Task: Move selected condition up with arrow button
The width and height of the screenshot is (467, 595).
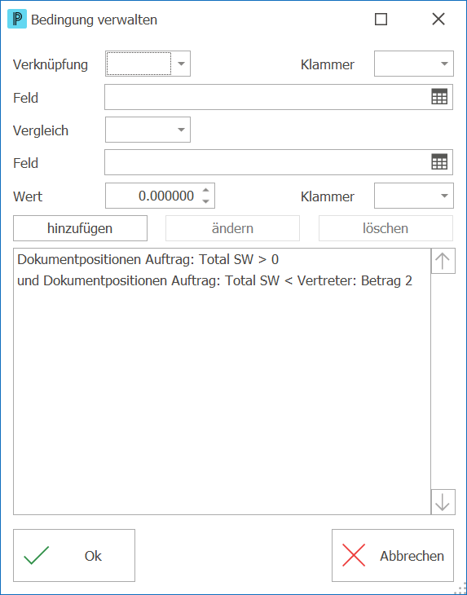Action: tap(443, 261)
